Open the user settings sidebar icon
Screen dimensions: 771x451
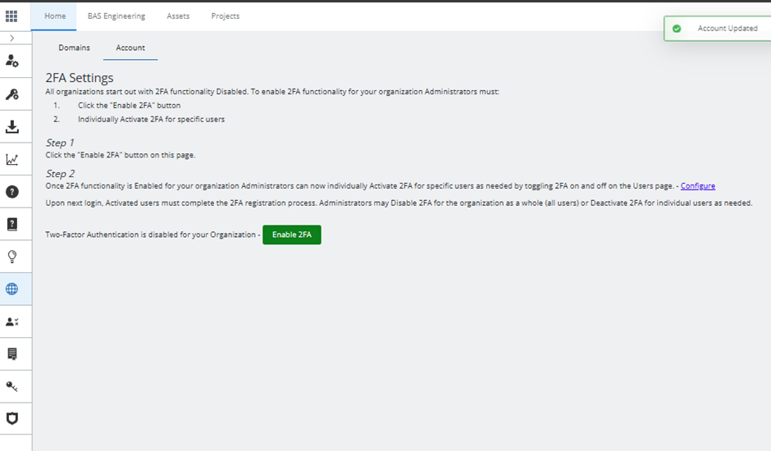pos(12,61)
